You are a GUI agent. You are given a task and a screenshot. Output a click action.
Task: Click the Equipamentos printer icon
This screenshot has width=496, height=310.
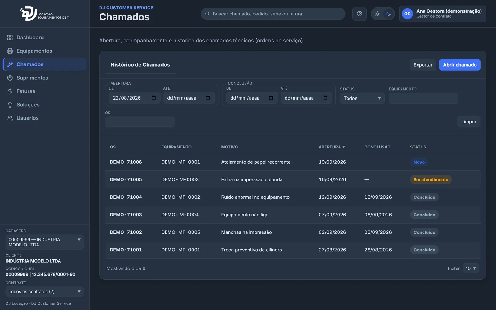tap(10, 51)
